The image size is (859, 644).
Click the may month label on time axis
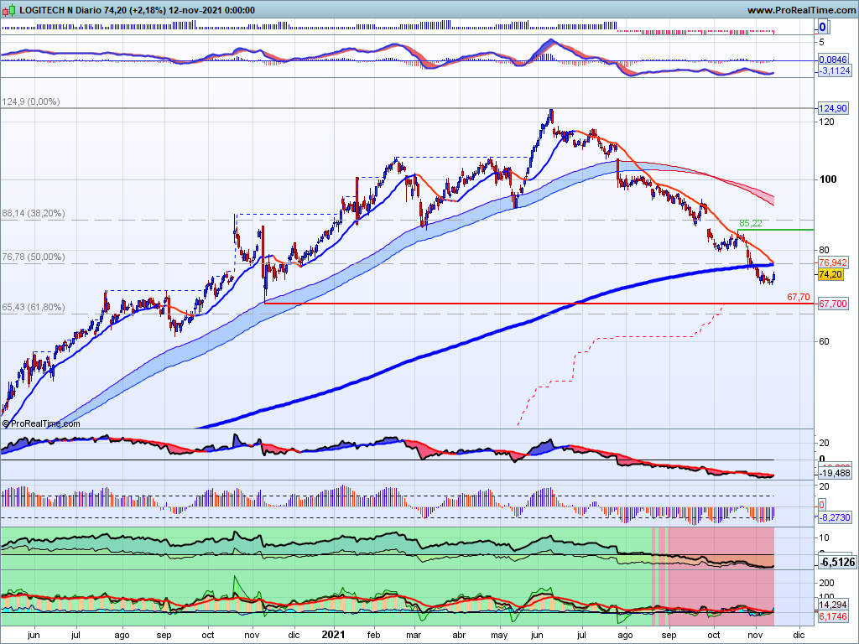click(499, 636)
